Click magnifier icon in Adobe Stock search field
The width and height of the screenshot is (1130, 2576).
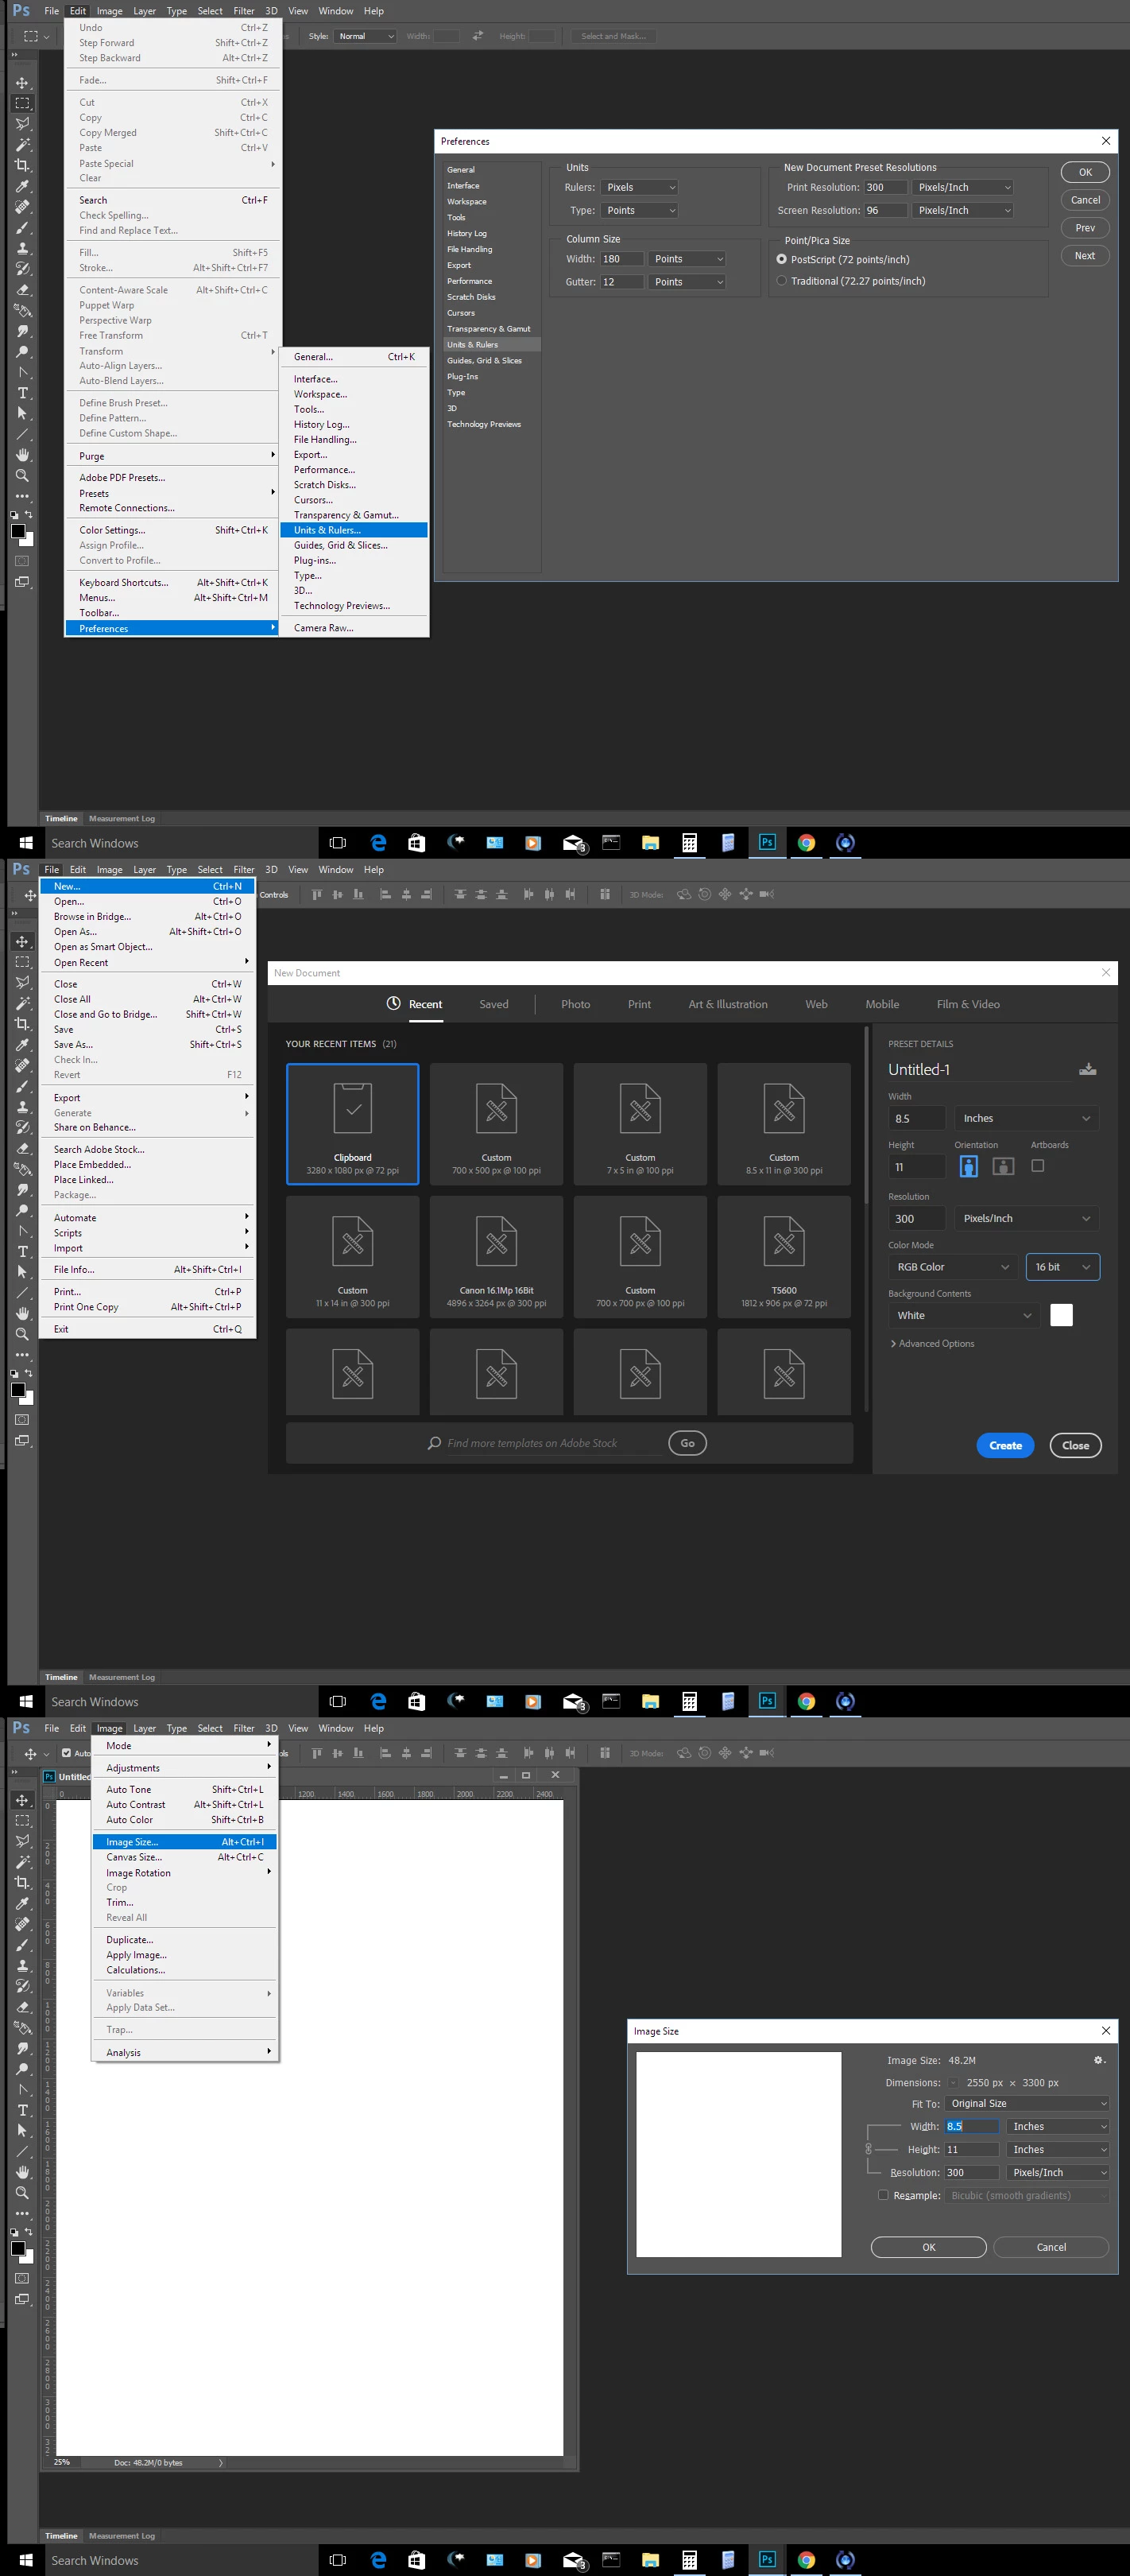[x=435, y=1443]
